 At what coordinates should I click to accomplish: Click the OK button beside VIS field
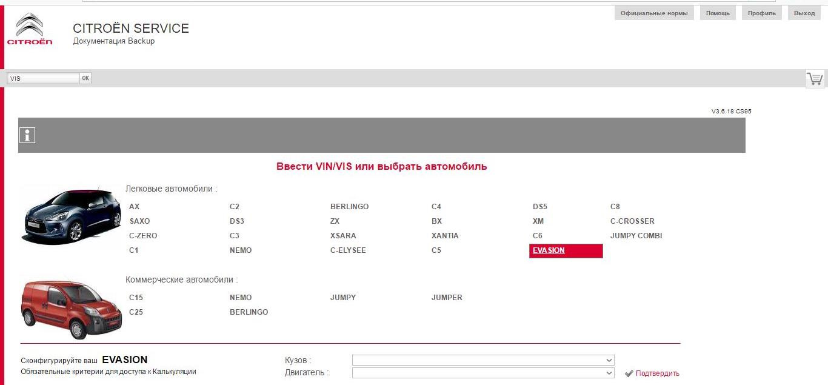(85, 78)
